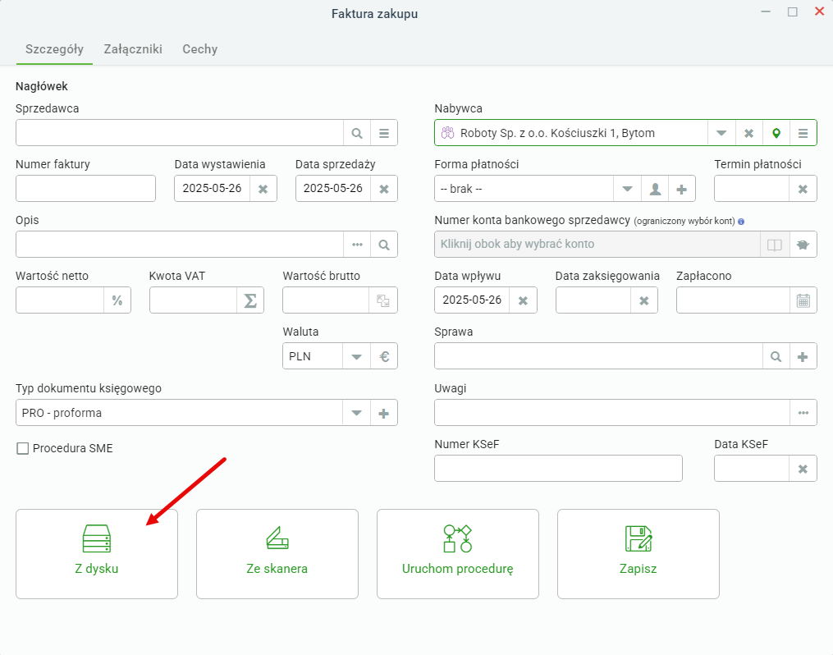This screenshot has width=833, height=655.
Task: Open the Opis ellipsis editor
Action: coord(357,245)
